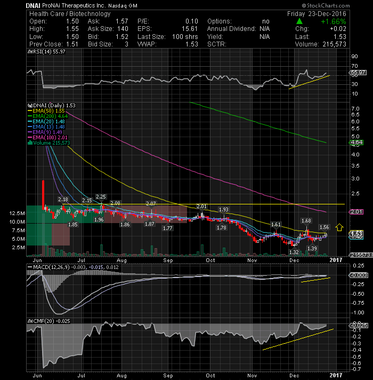Click the EMA(9) 1.49 legend entry
This screenshot has height=380, width=373.
click(x=45, y=132)
